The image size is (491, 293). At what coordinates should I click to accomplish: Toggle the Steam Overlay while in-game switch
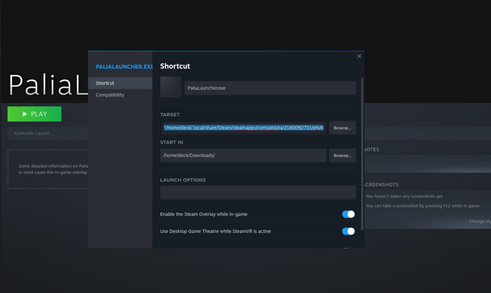tap(348, 214)
